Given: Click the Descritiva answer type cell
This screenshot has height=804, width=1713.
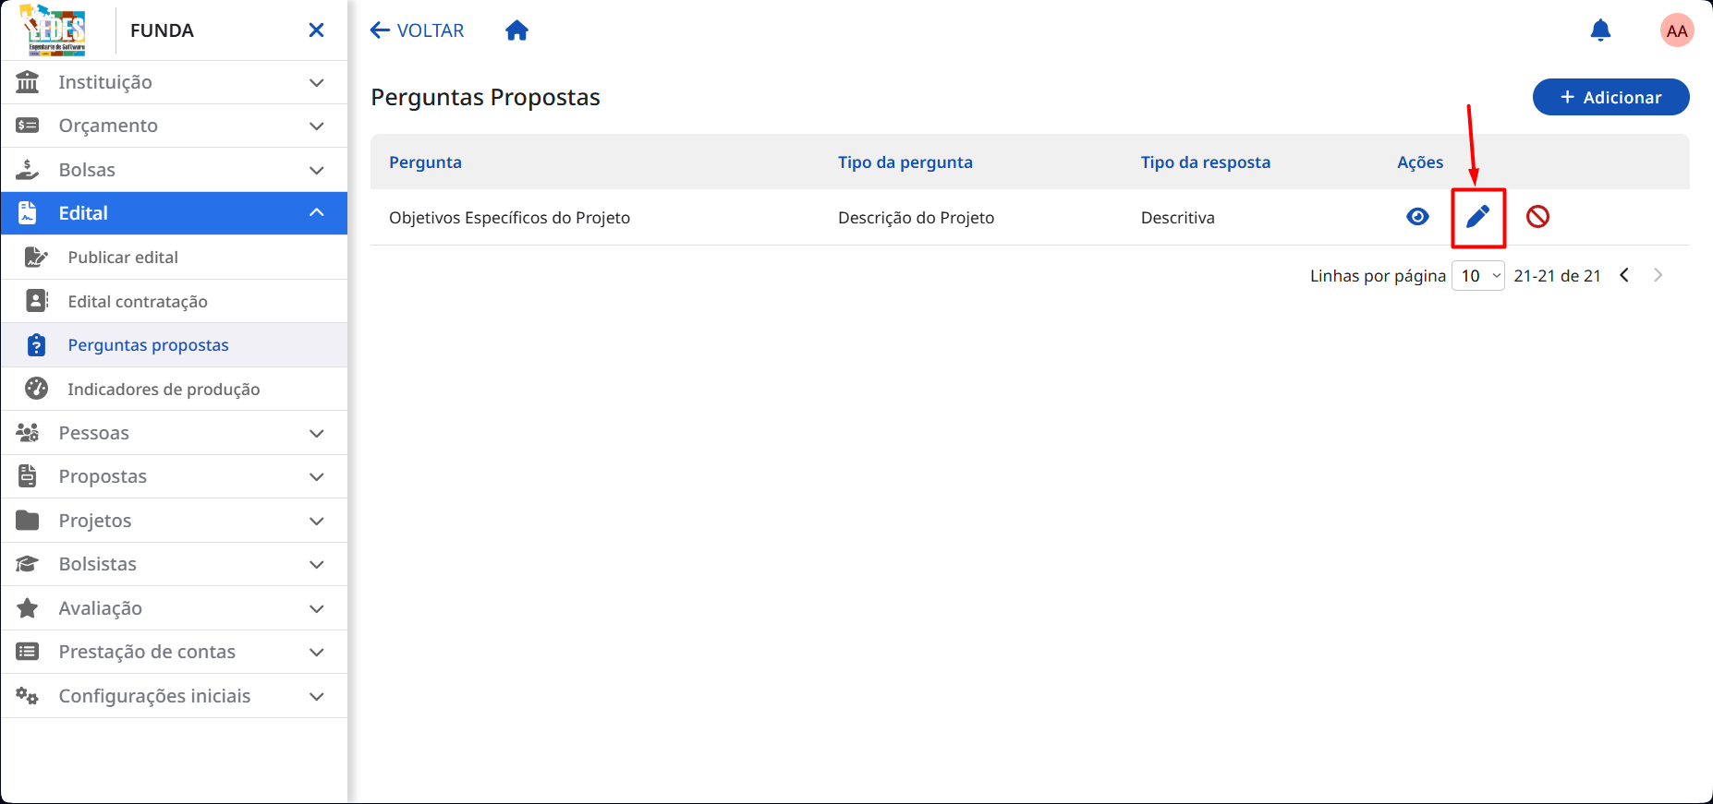Looking at the screenshot, I should (1178, 218).
